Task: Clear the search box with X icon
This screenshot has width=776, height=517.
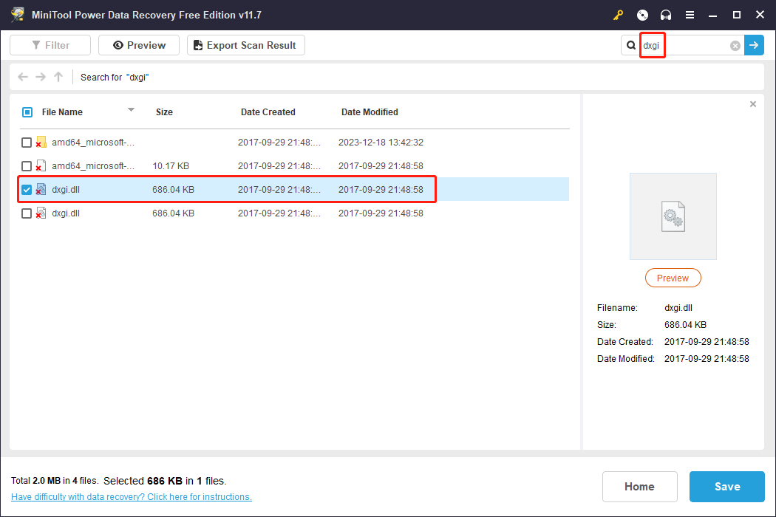Action: point(735,46)
